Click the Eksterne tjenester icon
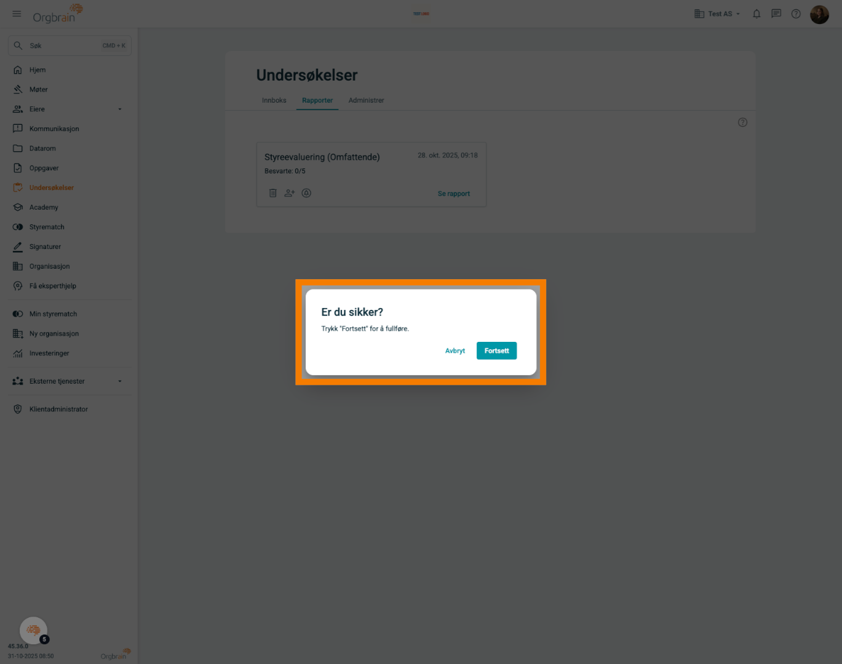842x664 pixels. tap(18, 382)
